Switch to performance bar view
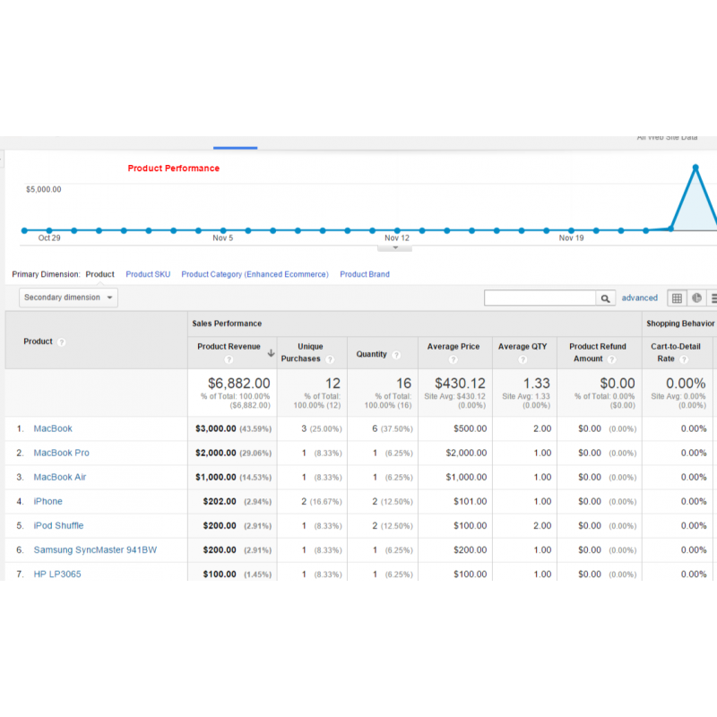 (713, 297)
